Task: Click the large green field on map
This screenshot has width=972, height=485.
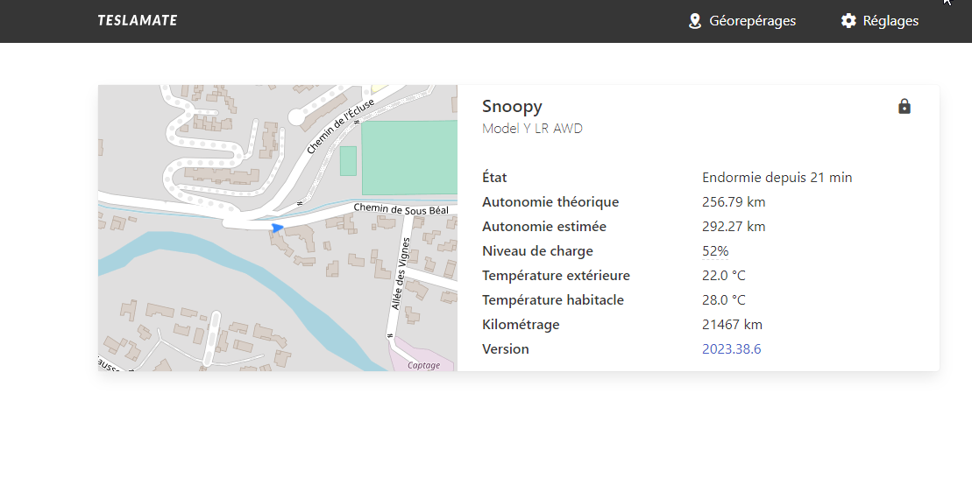Action: click(x=409, y=158)
